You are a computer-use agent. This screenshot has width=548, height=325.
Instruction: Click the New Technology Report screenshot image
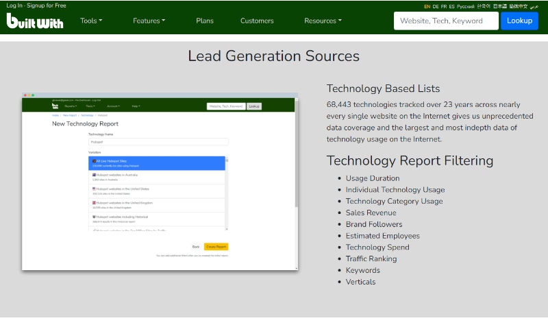pyautogui.click(x=160, y=182)
